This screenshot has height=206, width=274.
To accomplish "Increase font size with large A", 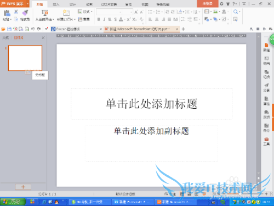I will 136,12.
